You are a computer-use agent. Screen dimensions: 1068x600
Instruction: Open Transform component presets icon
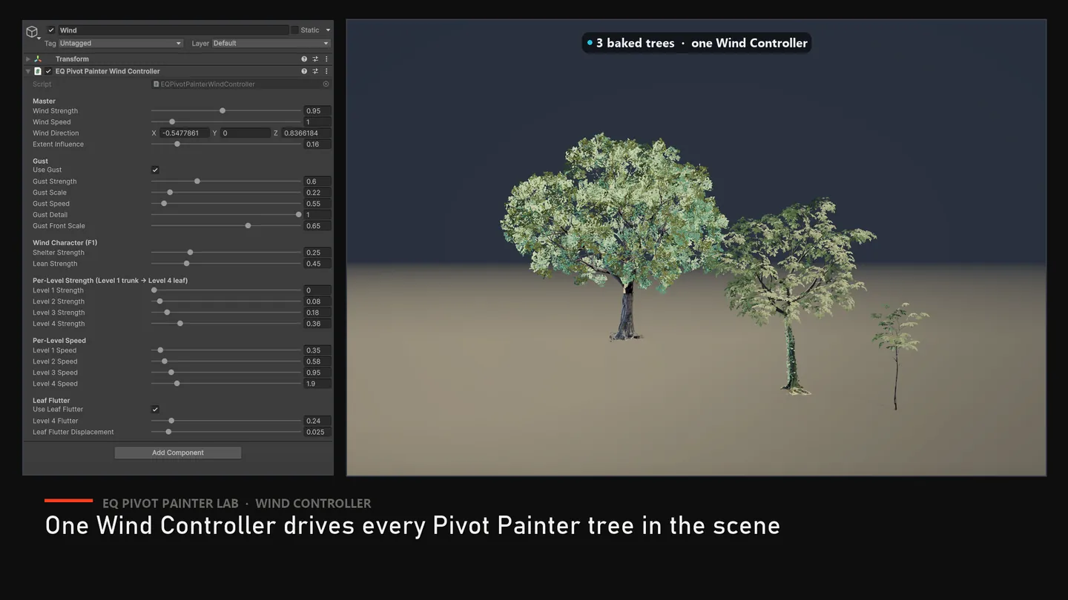coord(315,59)
